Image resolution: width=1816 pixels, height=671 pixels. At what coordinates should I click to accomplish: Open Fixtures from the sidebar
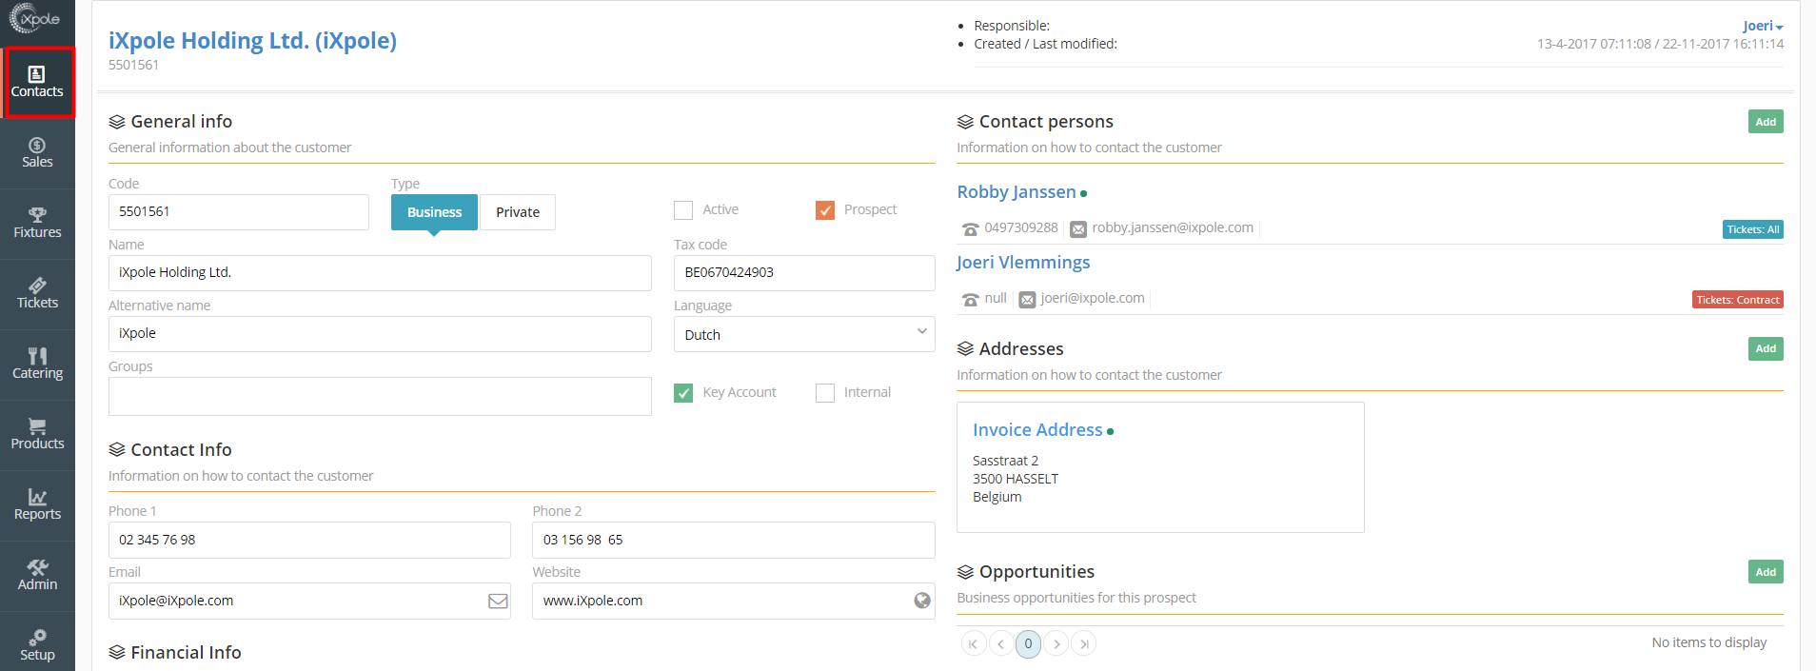click(37, 224)
